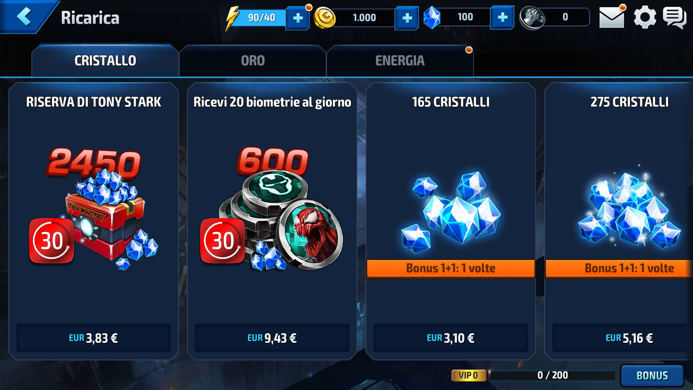Select the 275 Cristalli pack image

[x=629, y=209]
